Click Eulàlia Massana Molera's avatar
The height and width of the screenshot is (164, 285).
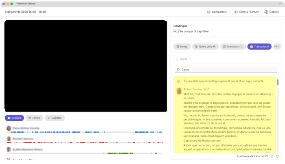pyautogui.click(x=9, y=149)
